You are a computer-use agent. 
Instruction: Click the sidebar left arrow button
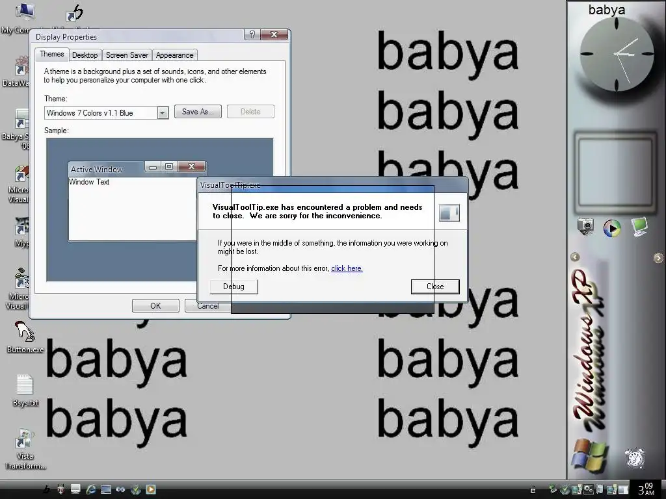575,257
